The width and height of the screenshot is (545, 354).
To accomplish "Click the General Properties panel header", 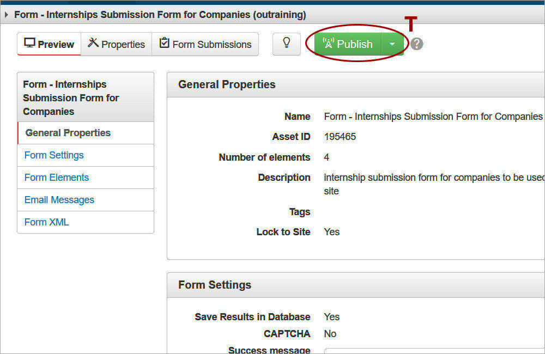I will click(x=227, y=84).
